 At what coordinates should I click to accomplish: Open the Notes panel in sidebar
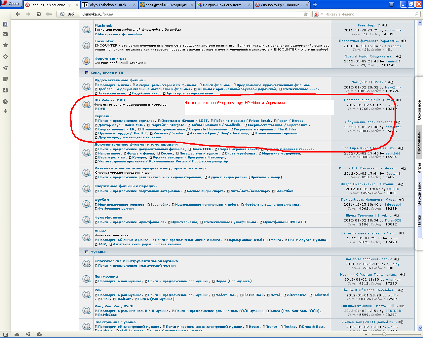click(x=5, y=79)
